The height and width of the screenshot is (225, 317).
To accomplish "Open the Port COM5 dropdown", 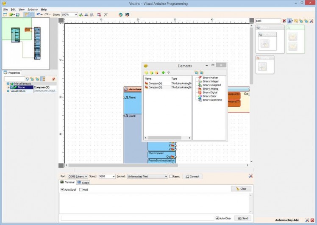I will tap(86, 176).
